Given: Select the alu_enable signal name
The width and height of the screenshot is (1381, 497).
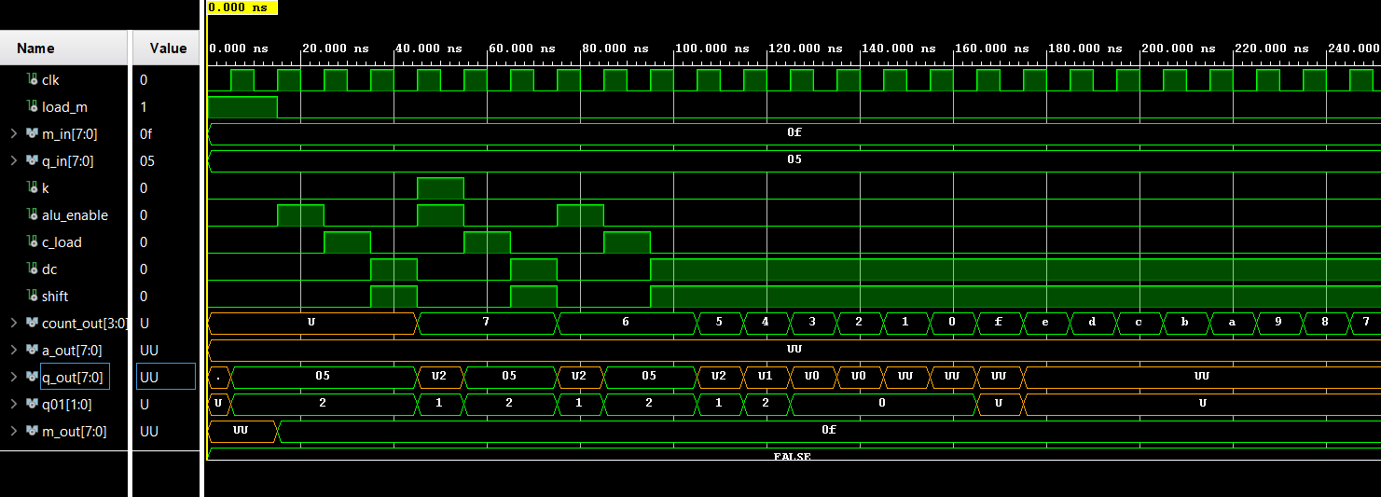Looking at the screenshot, I should (75, 215).
